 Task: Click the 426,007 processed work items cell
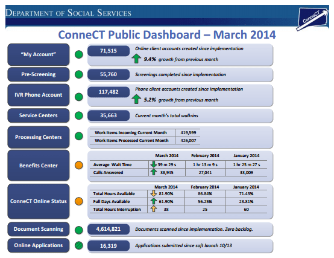point(188,140)
